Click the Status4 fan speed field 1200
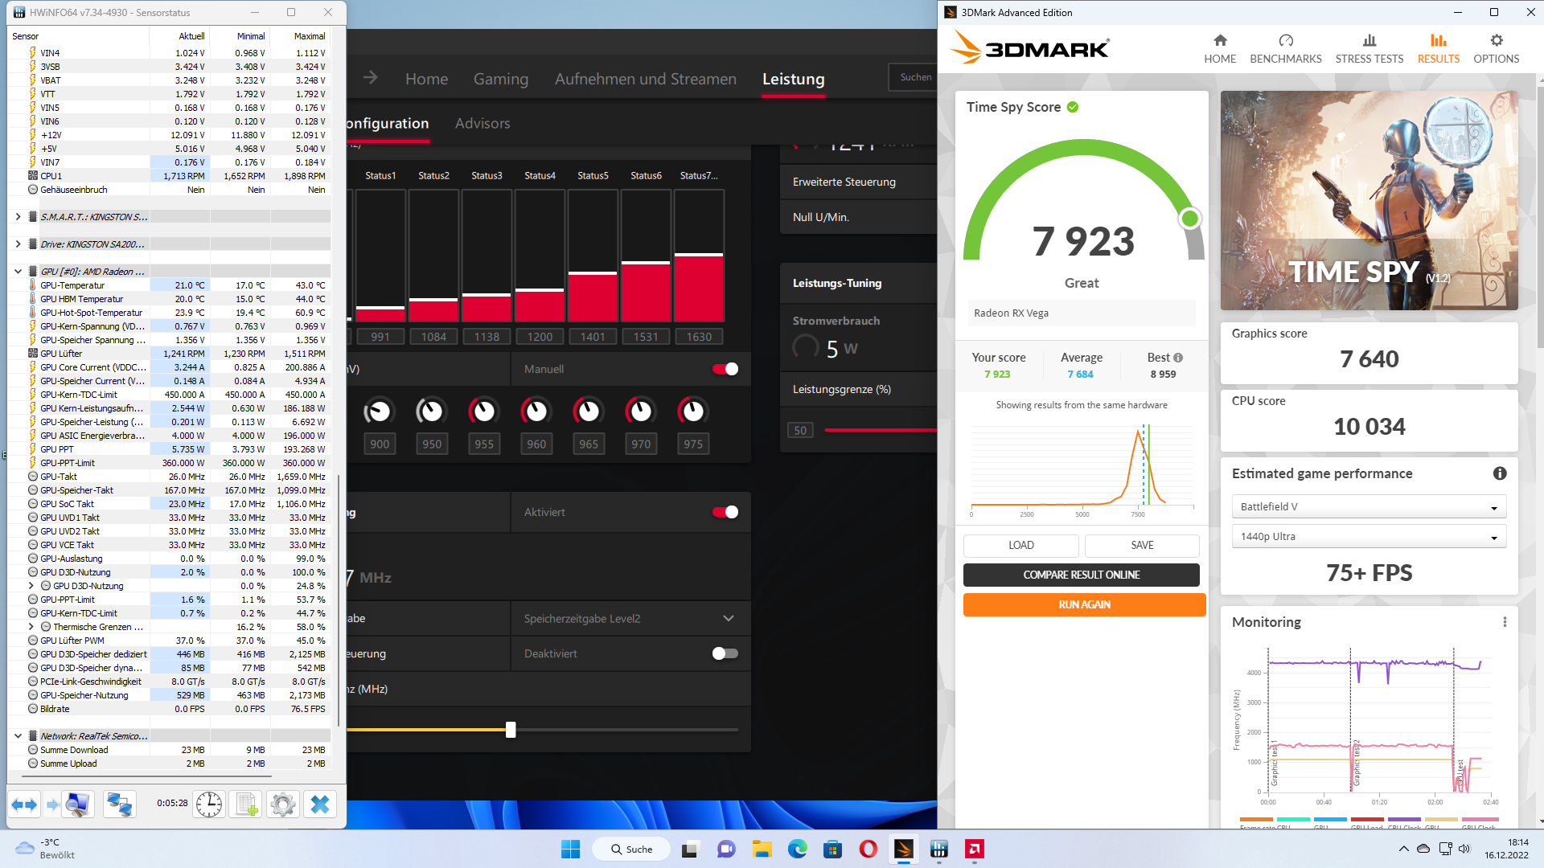 (540, 337)
